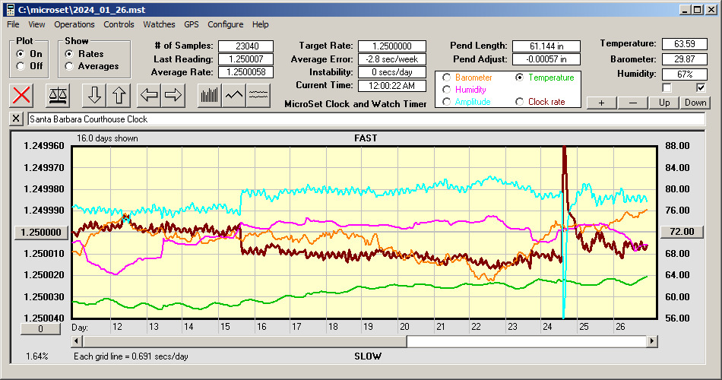Image resolution: width=722 pixels, height=380 pixels.
Task: Select the Barometer trace radio button
Action: 447,78
